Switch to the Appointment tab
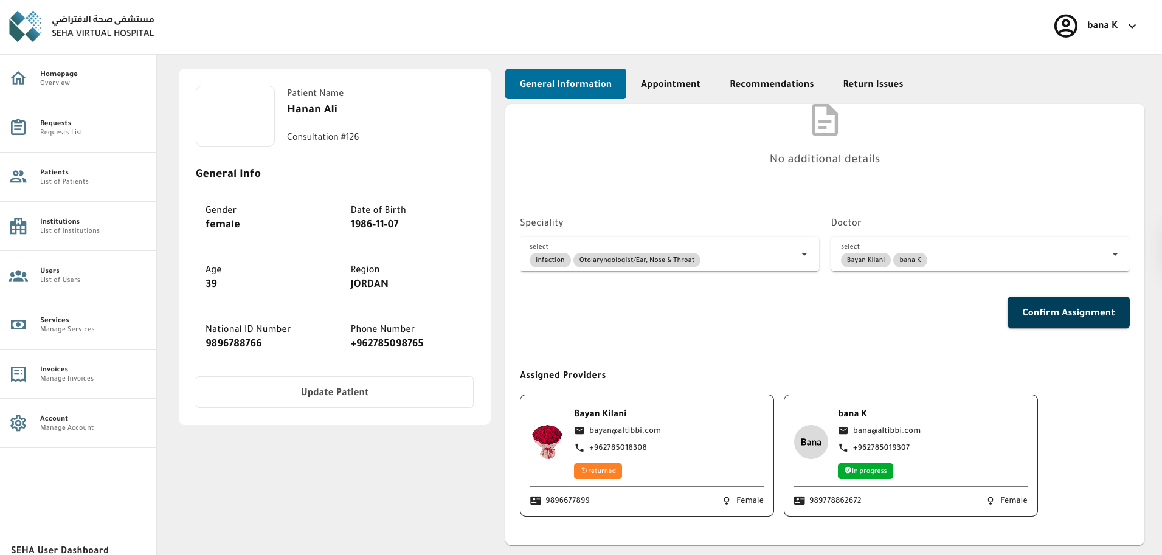The width and height of the screenshot is (1162, 555). (x=670, y=84)
